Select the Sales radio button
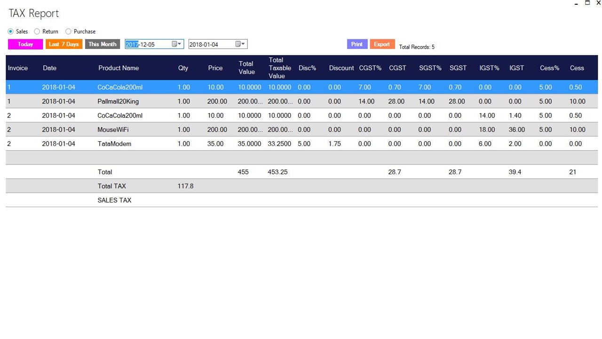The height and width of the screenshot is (339, 602). 10,31
